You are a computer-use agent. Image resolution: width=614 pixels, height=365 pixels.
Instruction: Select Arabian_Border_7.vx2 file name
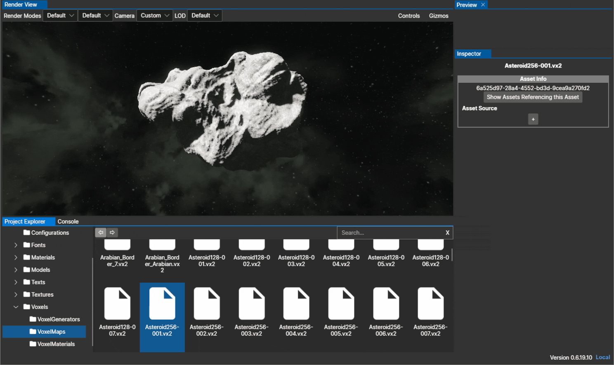(117, 261)
